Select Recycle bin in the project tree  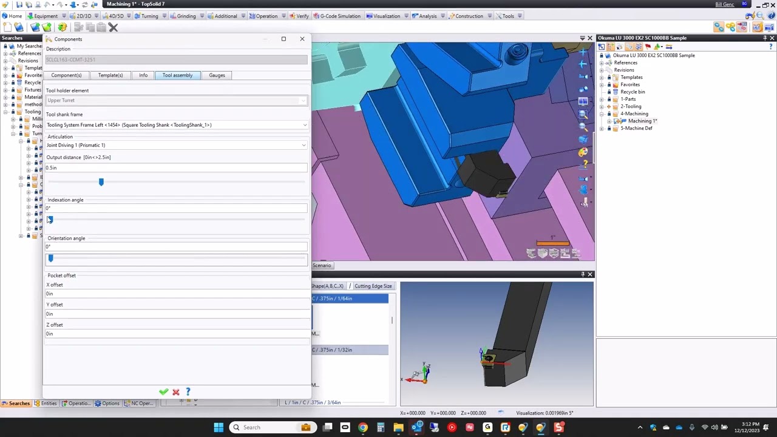(633, 92)
